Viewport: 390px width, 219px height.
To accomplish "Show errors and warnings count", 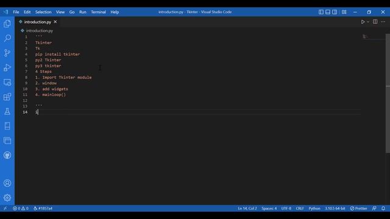I will pyautogui.click(x=21, y=208).
